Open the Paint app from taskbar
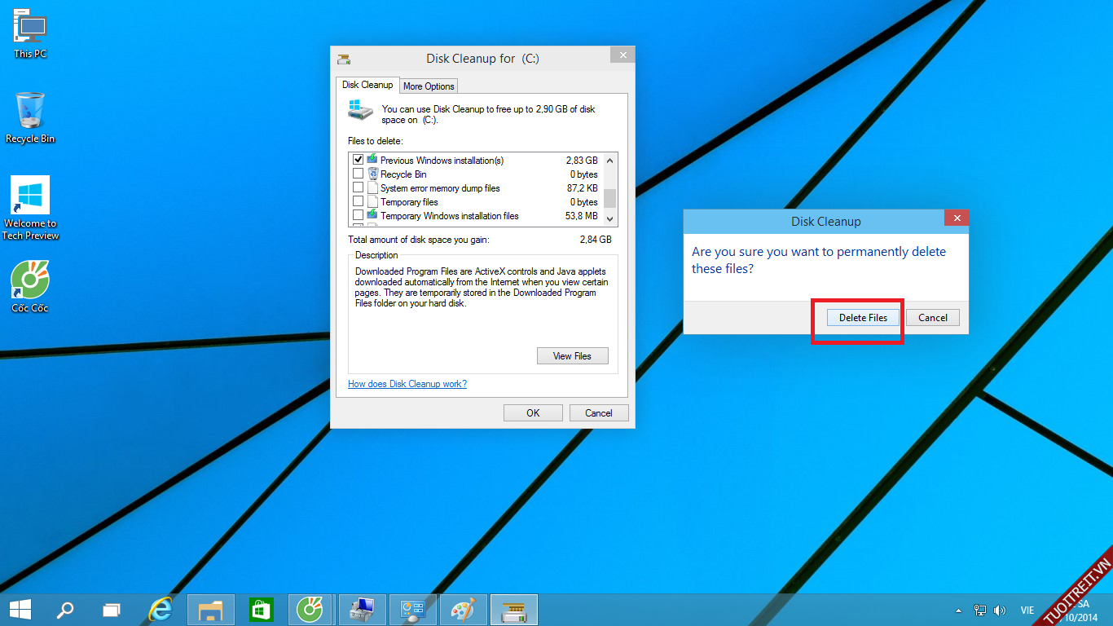 463,610
